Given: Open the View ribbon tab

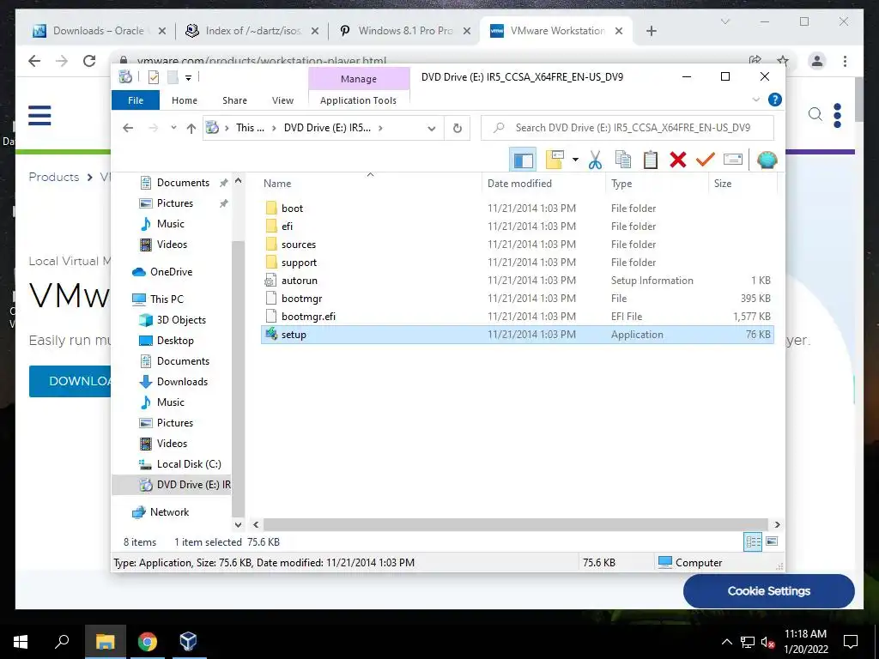Looking at the screenshot, I should click(x=282, y=100).
